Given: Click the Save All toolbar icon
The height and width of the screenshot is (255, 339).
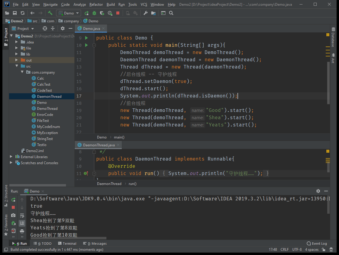Looking at the screenshot, I should click(x=15, y=13).
